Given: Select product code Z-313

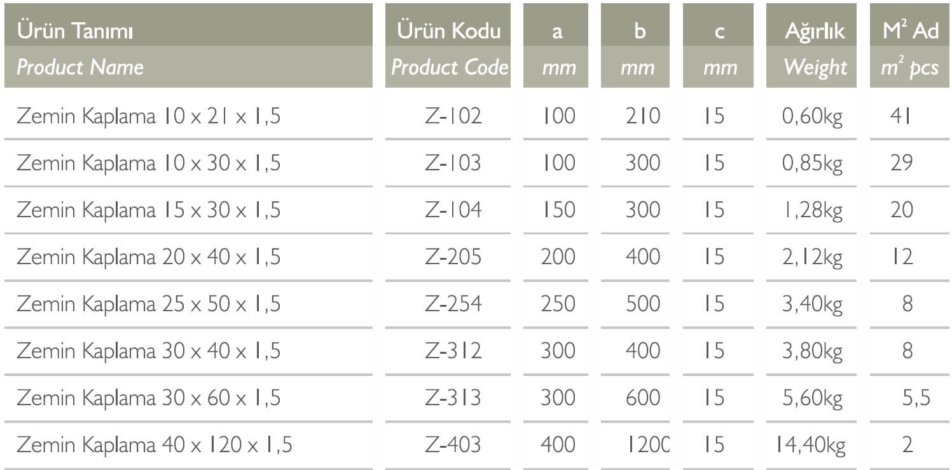Looking at the screenshot, I should [453, 398].
